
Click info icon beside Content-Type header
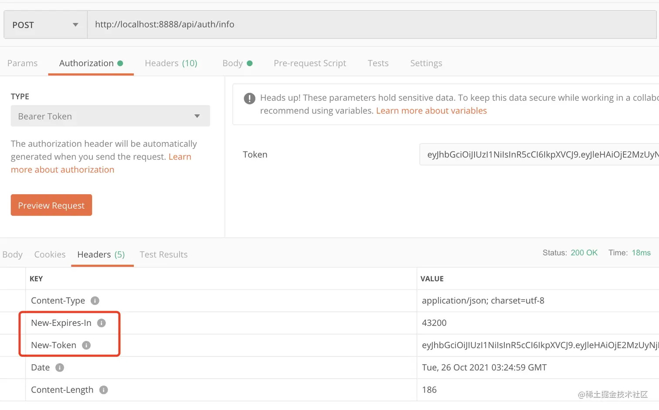point(95,301)
